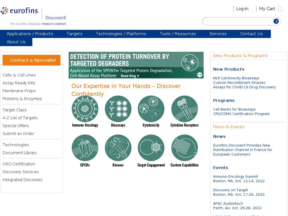Click the Immuno-Oncology circle icon

(x=85, y=109)
